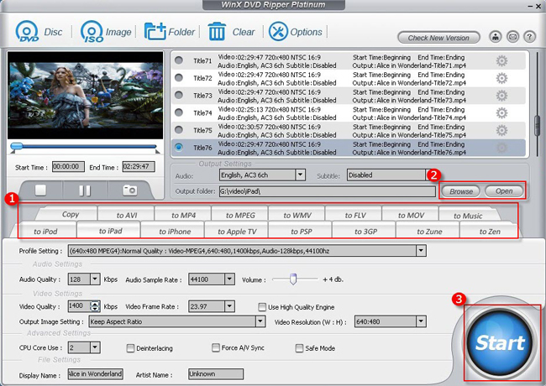
Task: Switch to the to MOV tab
Action: [x=411, y=215]
